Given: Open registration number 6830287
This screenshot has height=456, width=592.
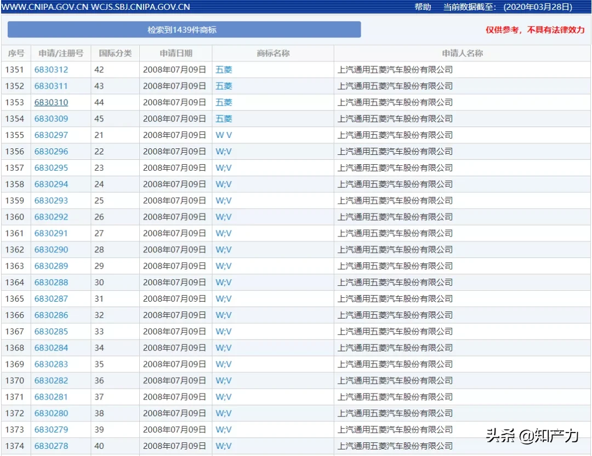Looking at the screenshot, I should (52, 299).
